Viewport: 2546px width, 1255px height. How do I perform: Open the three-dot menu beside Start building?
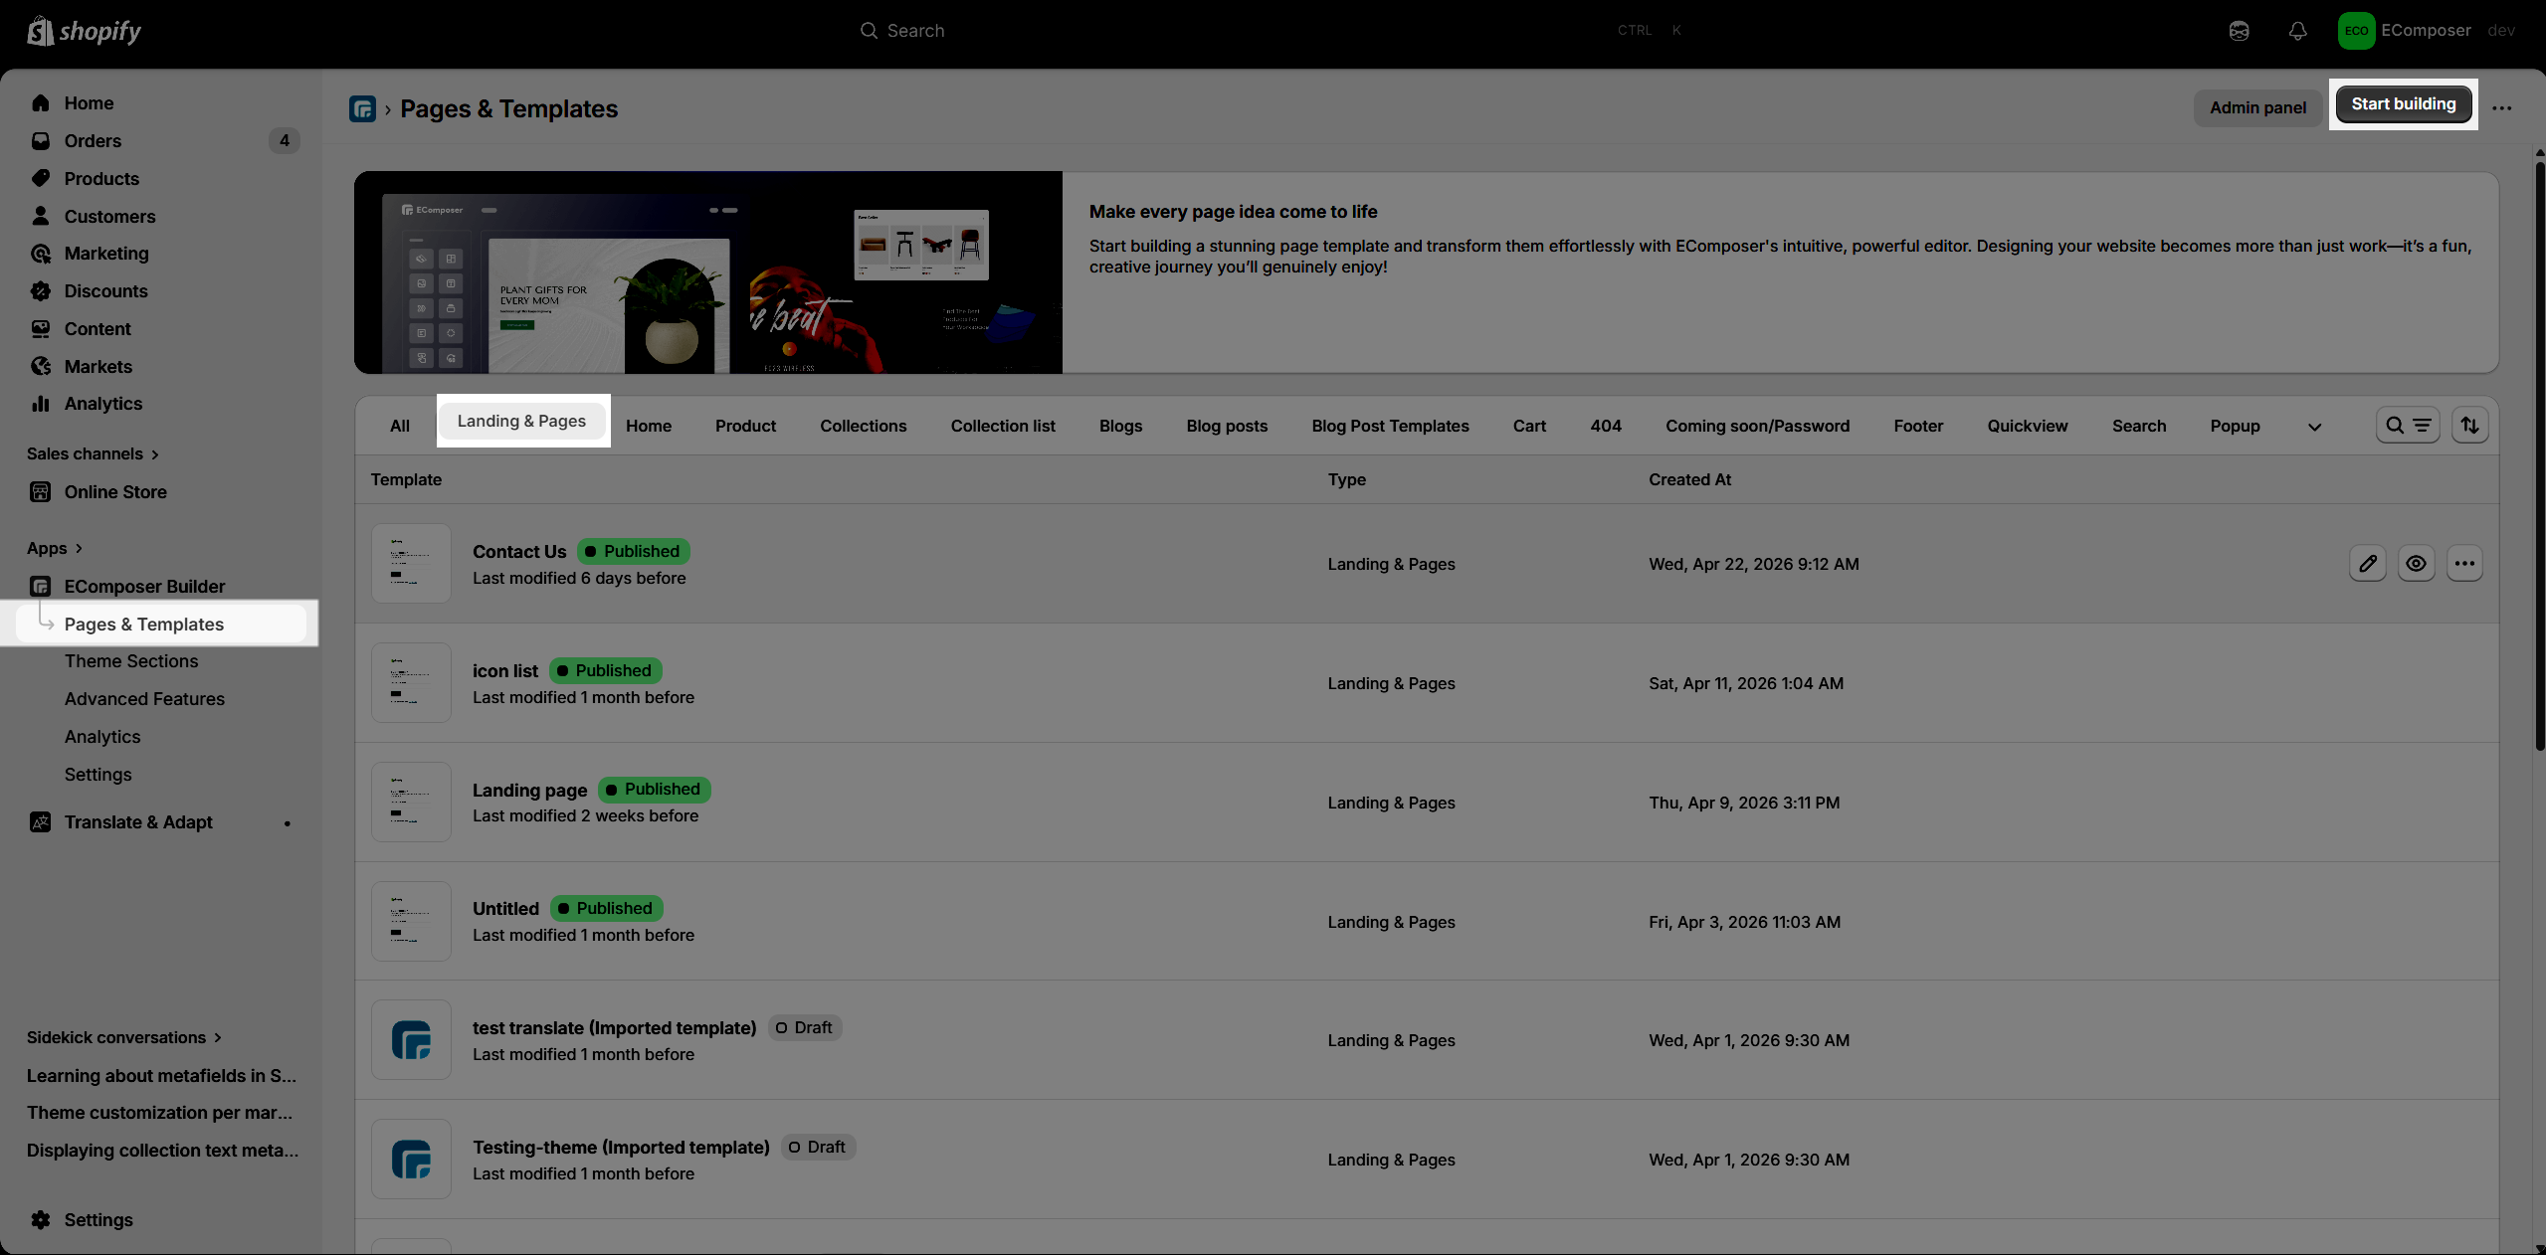click(x=2502, y=108)
